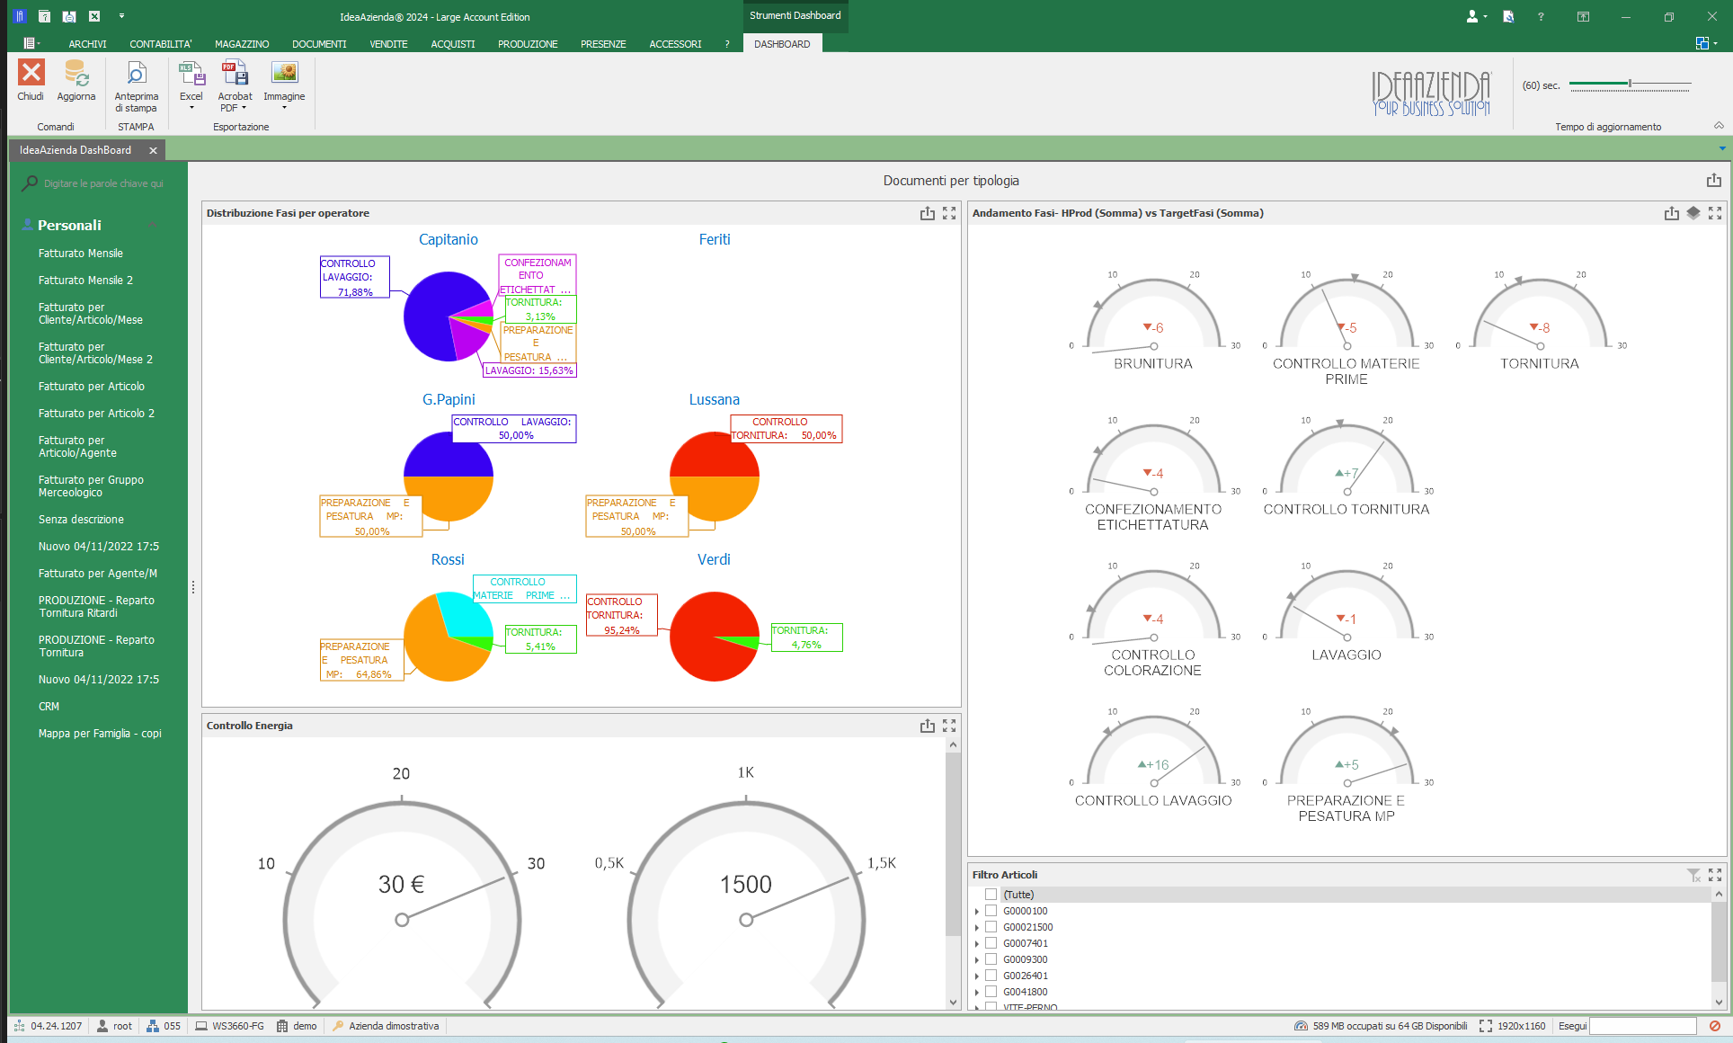Click the layers icon in Andamento Fasi panel
1733x1043 pixels.
pyautogui.click(x=1693, y=213)
